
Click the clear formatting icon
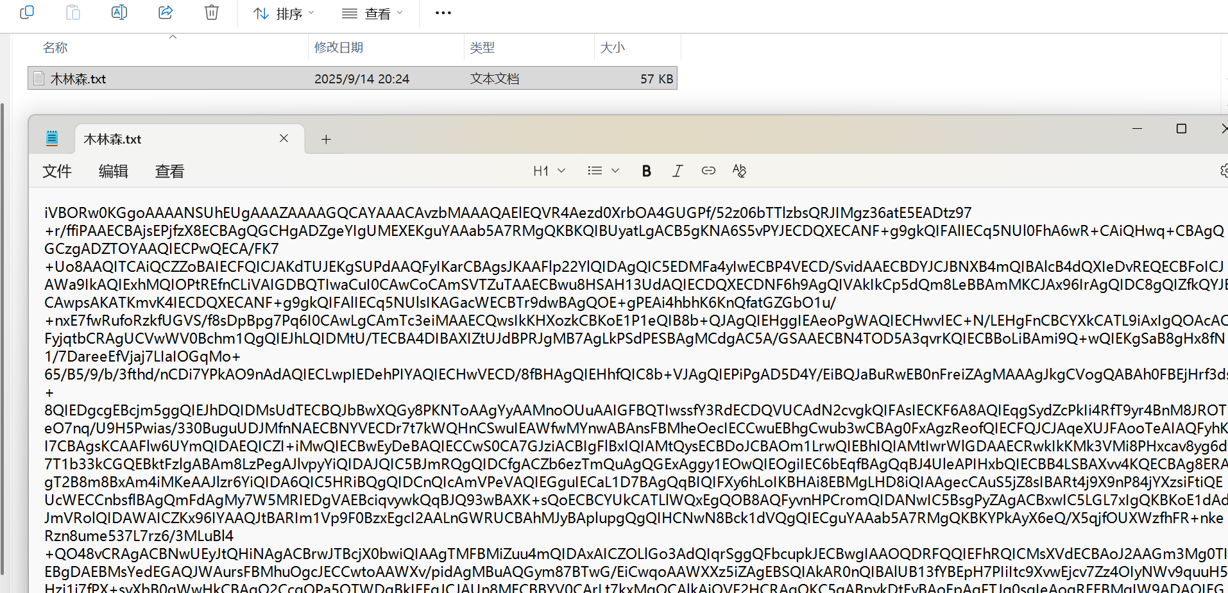tap(739, 171)
